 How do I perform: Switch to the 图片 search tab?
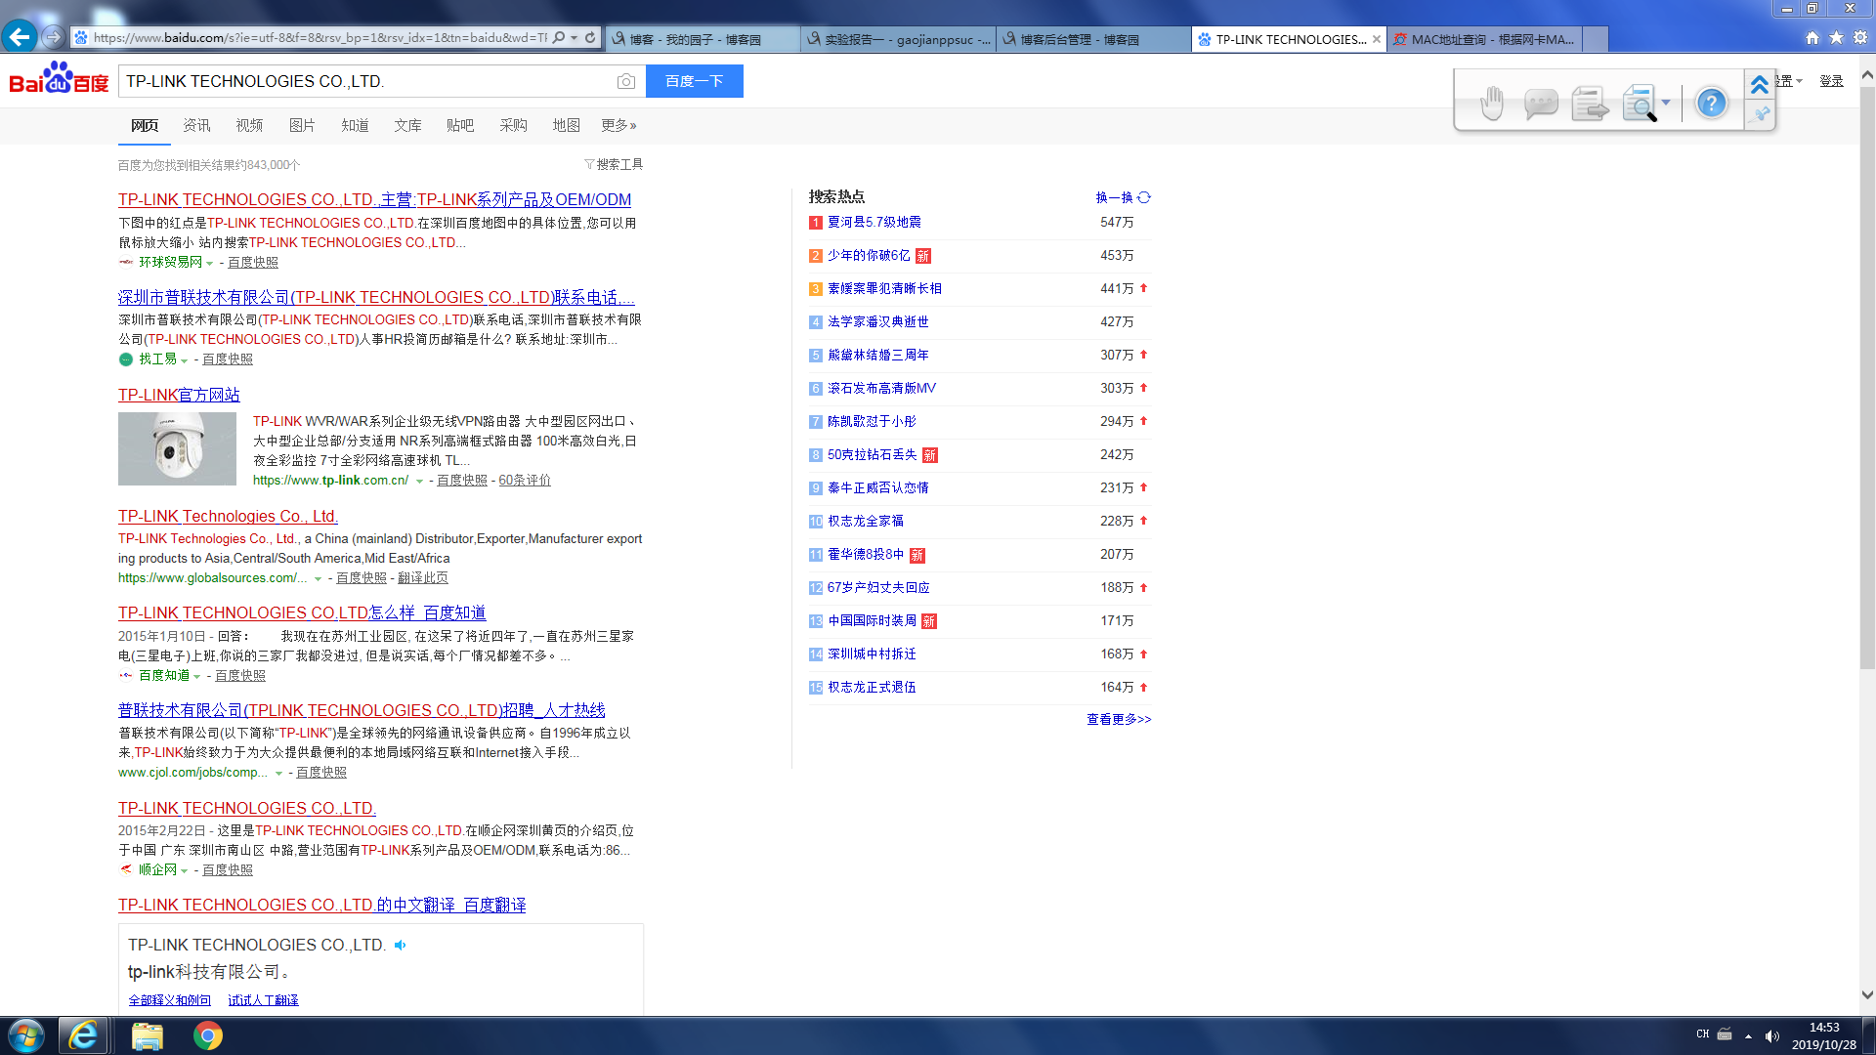[302, 125]
